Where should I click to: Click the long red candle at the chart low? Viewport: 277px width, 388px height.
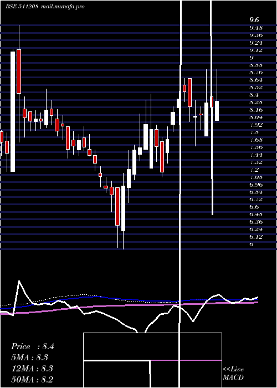click(117, 206)
